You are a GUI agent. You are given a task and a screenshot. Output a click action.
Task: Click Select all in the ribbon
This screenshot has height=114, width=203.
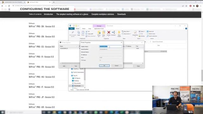(x=150, y=31)
